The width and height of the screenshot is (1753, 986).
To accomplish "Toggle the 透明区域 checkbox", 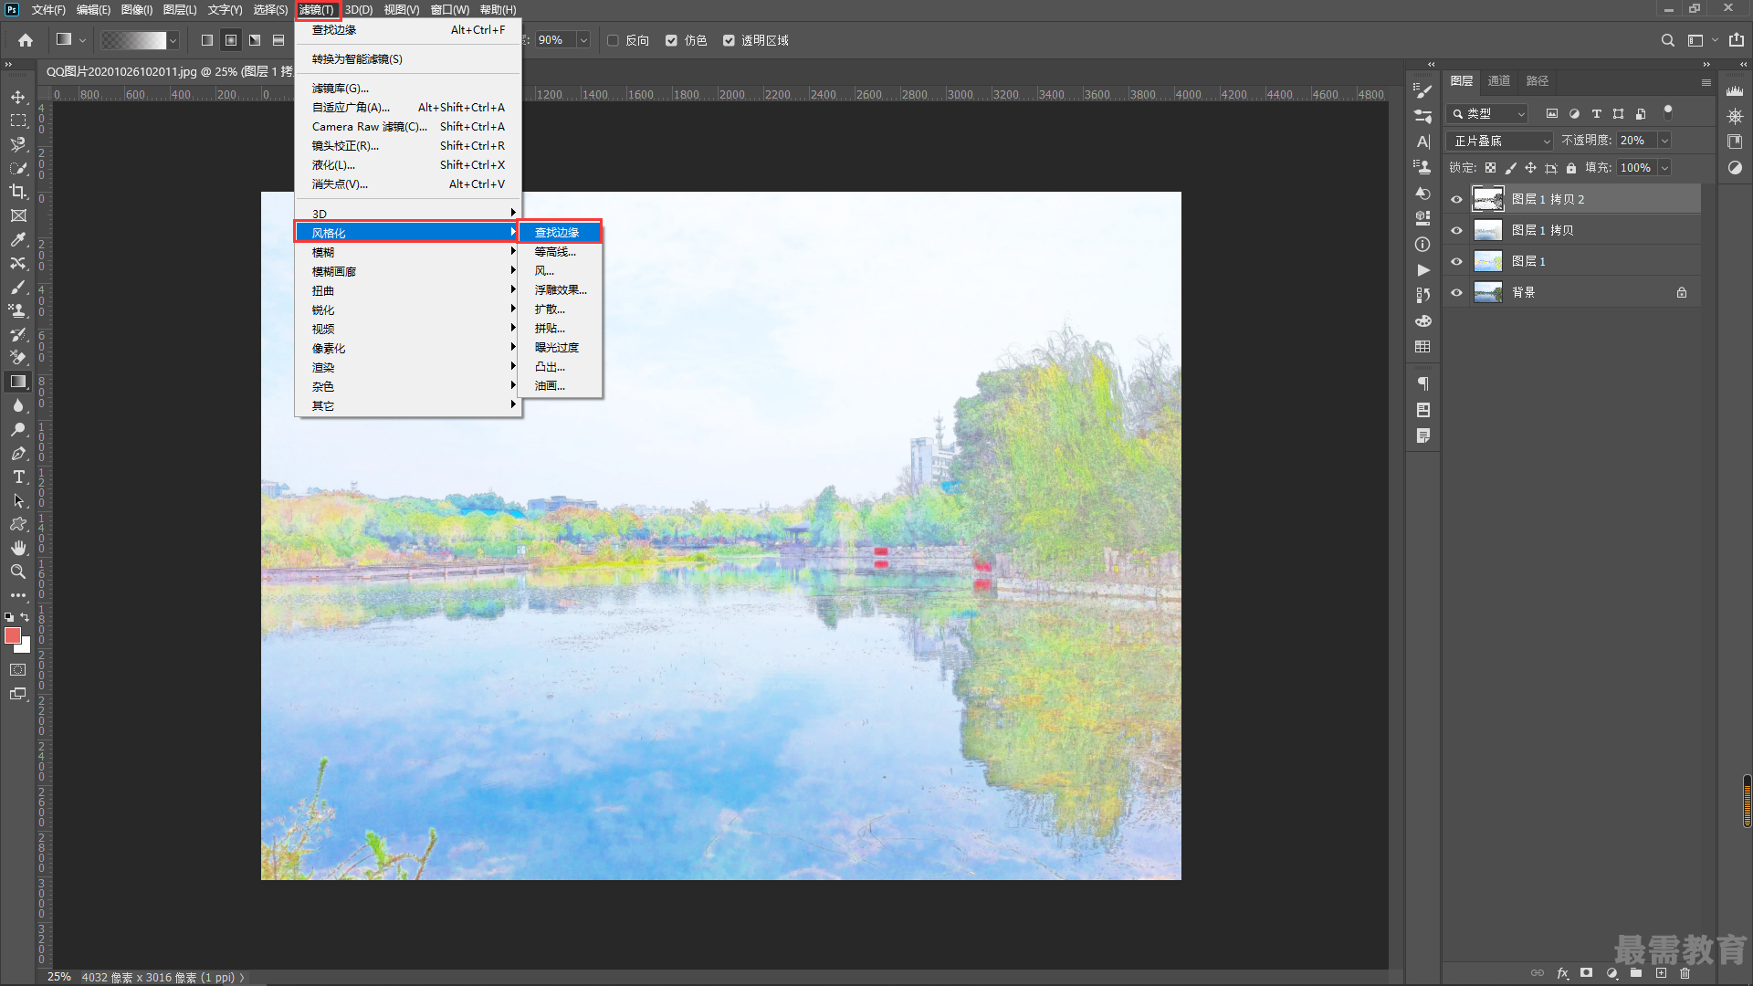I will [x=729, y=40].
